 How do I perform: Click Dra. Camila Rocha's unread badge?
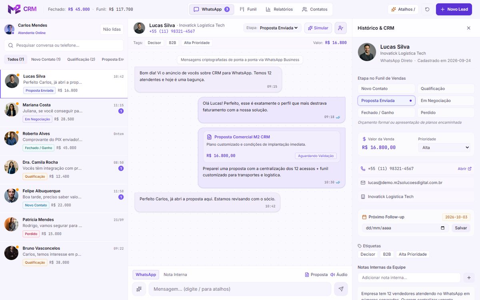121,168
